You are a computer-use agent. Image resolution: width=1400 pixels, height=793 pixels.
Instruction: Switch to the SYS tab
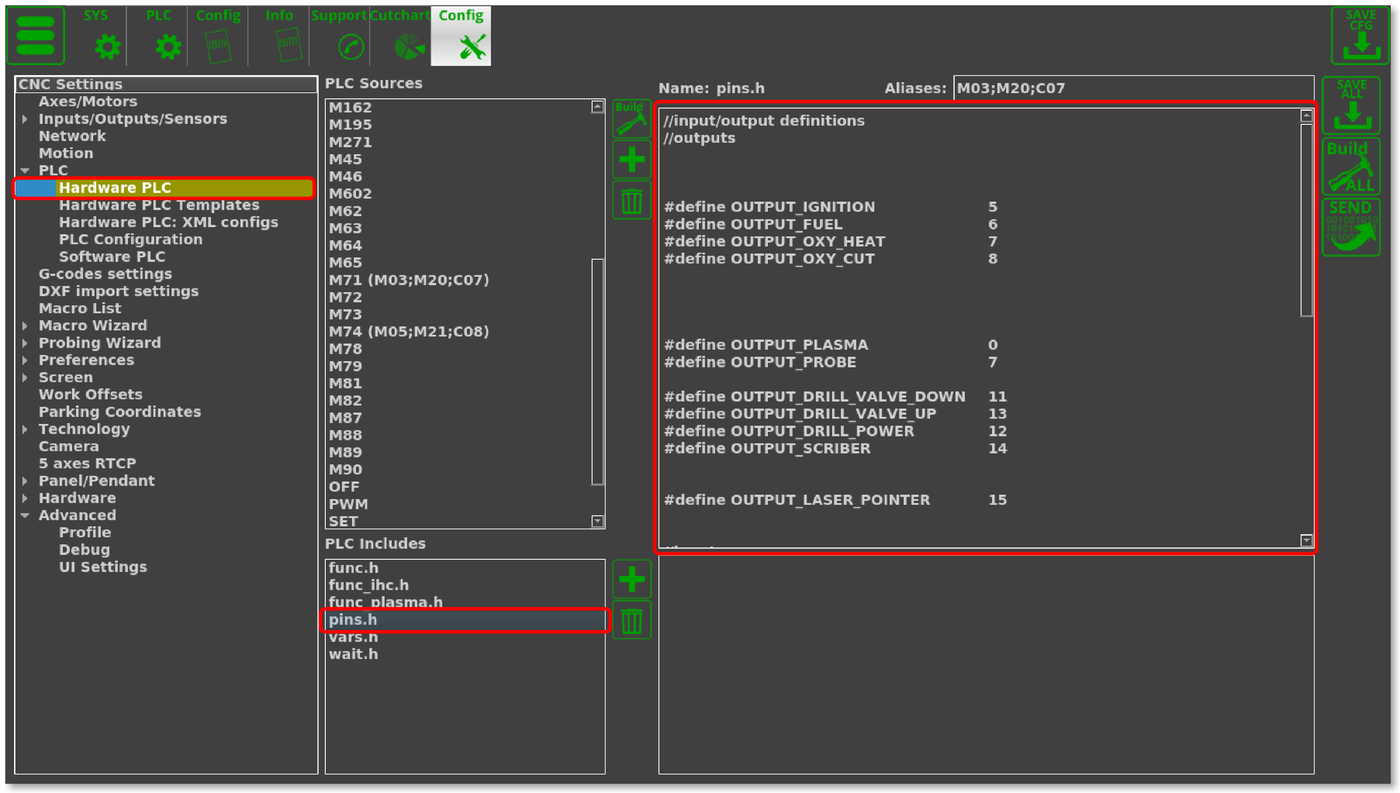pyautogui.click(x=96, y=36)
